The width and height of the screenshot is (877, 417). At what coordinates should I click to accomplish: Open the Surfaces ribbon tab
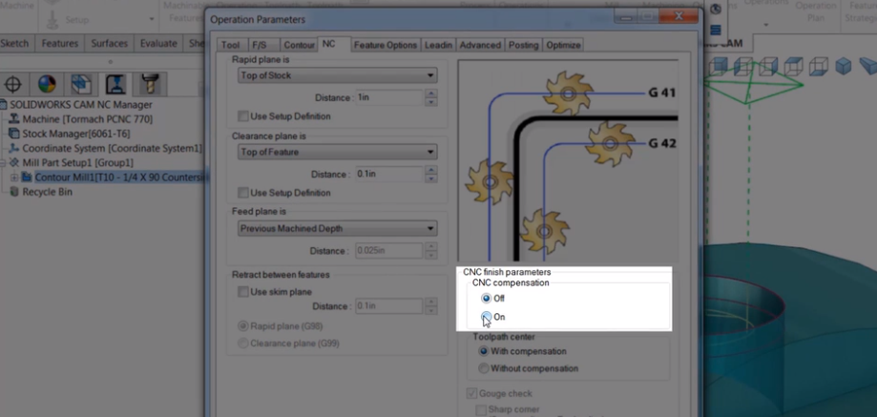click(110, 44)
